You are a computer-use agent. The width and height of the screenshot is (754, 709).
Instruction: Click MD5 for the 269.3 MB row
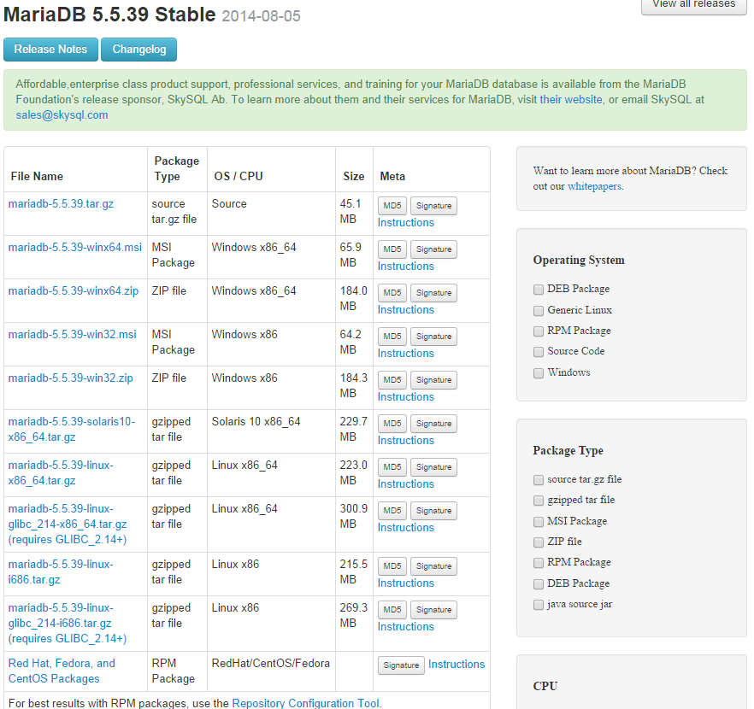(x=392, y=610)
